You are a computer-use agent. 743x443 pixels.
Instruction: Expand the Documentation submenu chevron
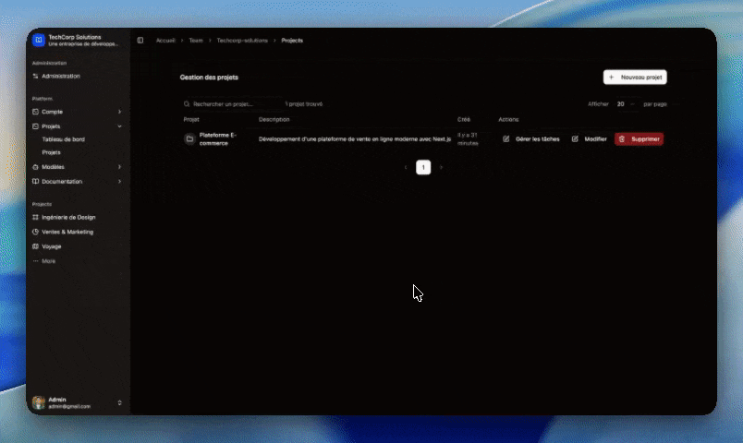coord(119,181)
